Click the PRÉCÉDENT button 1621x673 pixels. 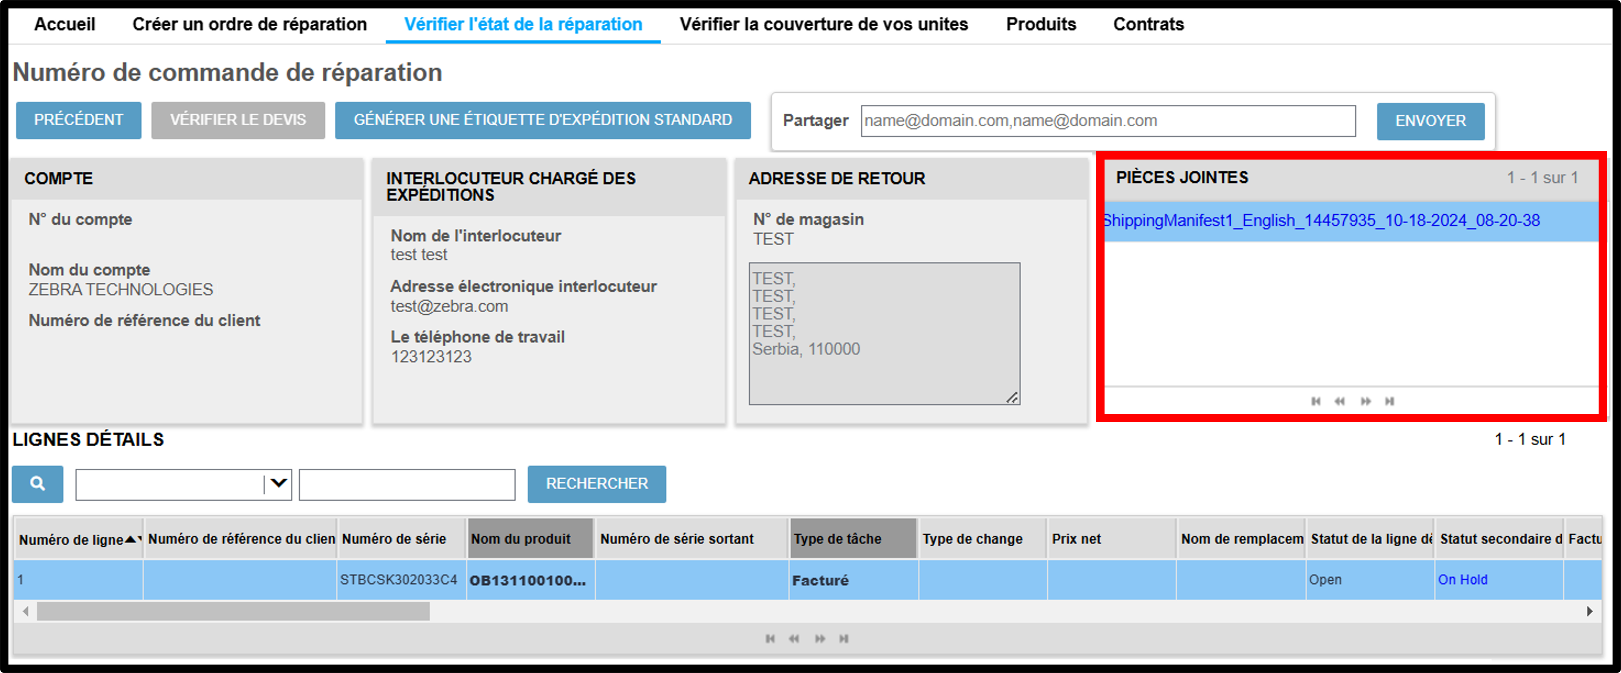[x=79, y=120]
